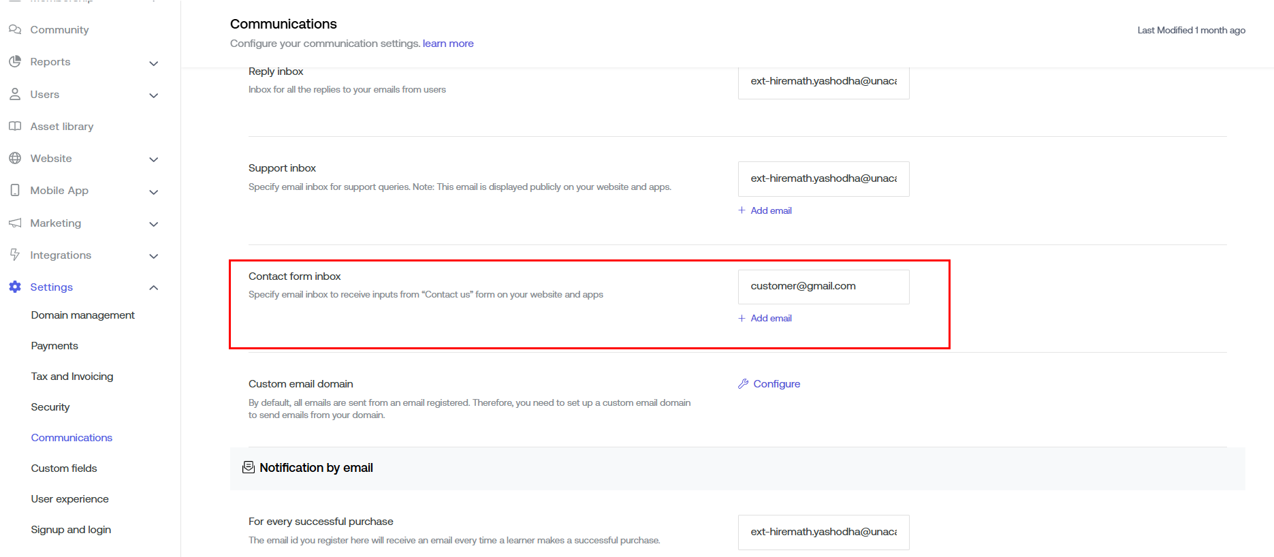Click the Asset library book icon
Screen dimensions: 1274x557
pyautogui.click(x=14, y=127)
